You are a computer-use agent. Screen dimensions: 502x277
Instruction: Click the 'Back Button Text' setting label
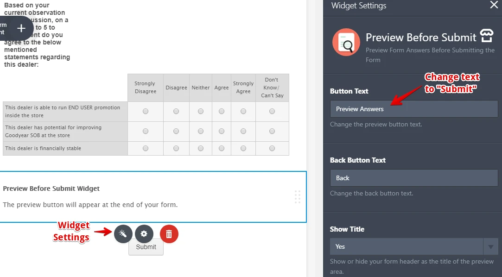tap(357, 160)
